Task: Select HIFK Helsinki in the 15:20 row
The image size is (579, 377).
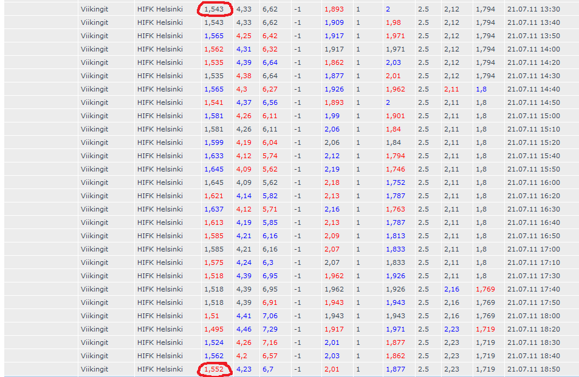Action: coord(160,142)
